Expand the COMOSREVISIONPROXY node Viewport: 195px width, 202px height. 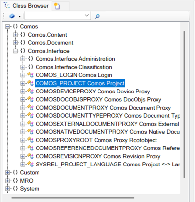click(x=23, y=156)
